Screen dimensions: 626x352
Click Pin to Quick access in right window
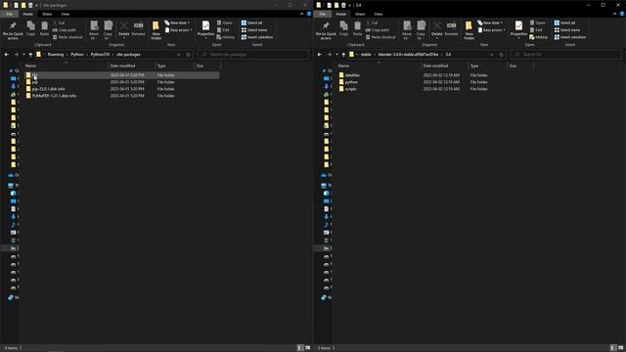point(326,30)
